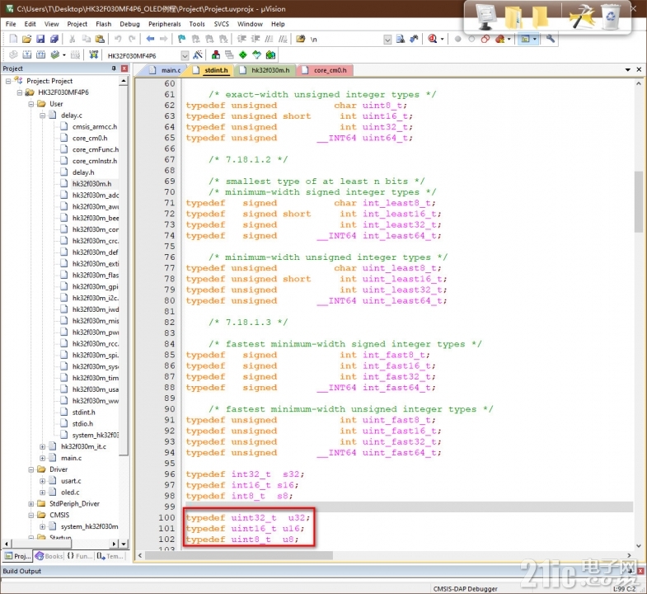The width and height of the screenshot is (647, 594).
Task: Select hk32f030m_gpi file in tree
Action: click(x=95, y=286)
